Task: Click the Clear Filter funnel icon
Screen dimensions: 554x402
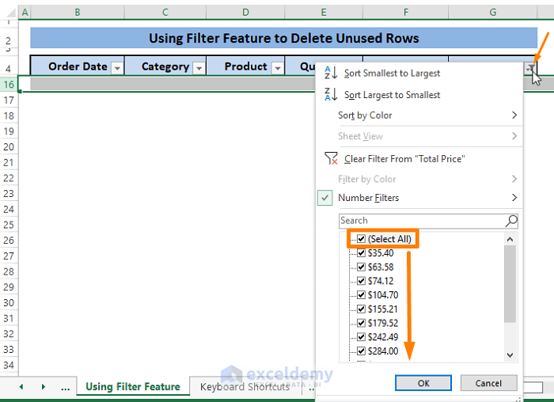Action: click(x=331, y=158)
